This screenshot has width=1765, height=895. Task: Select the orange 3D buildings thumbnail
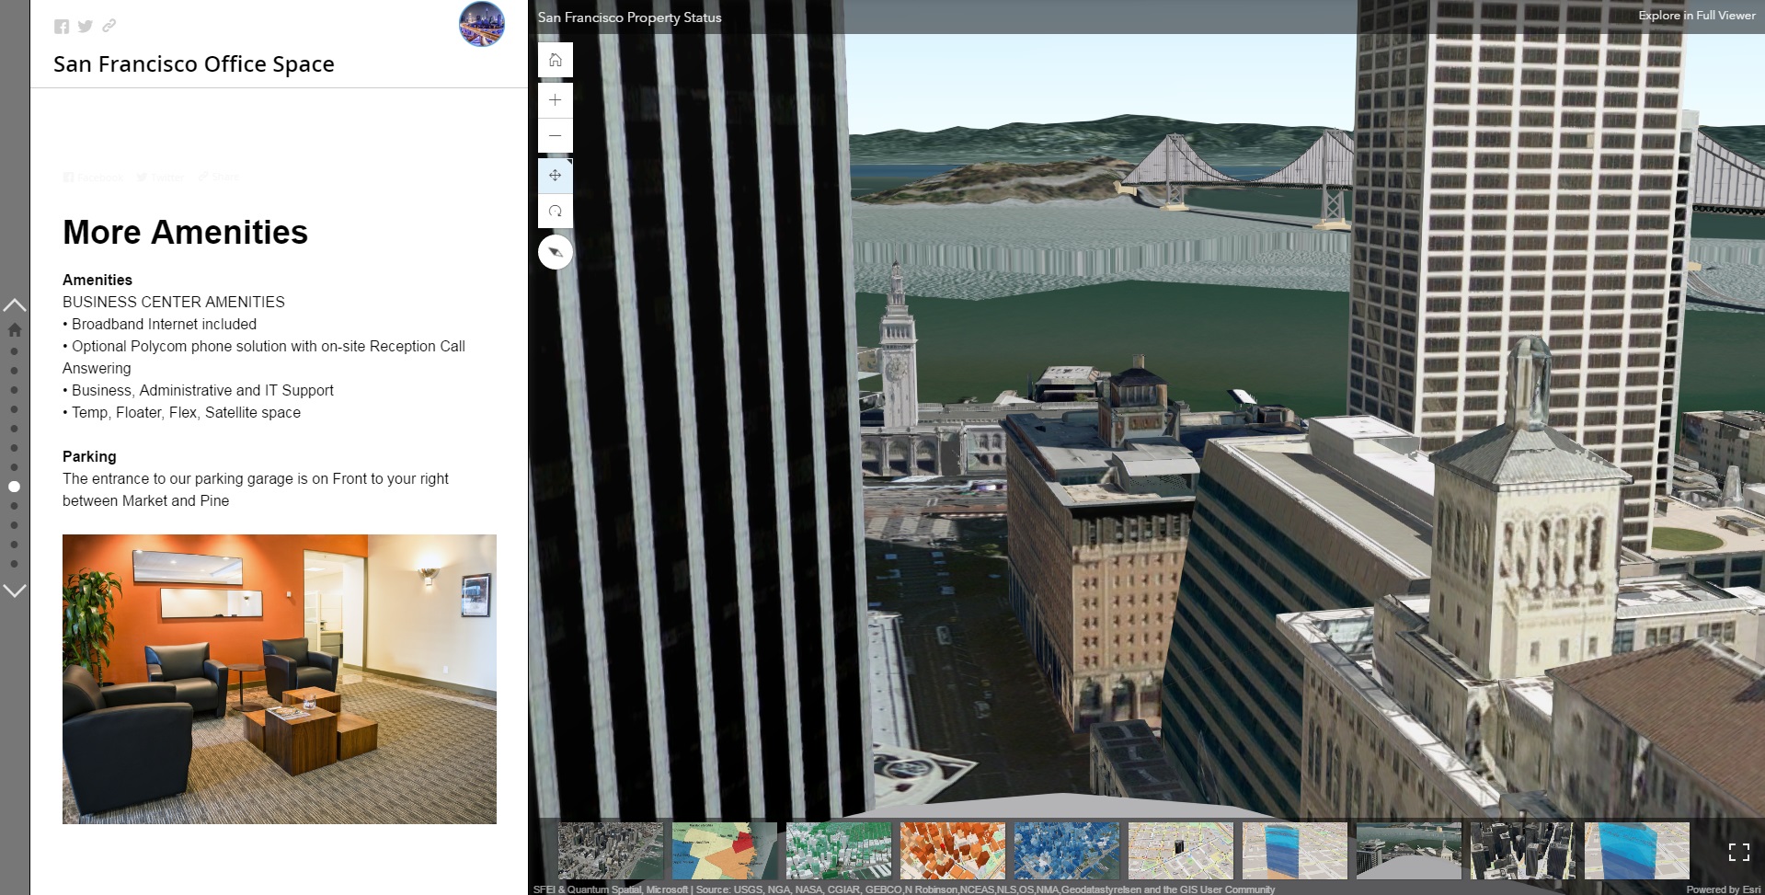pyautogui.click(x=952, y=851)
